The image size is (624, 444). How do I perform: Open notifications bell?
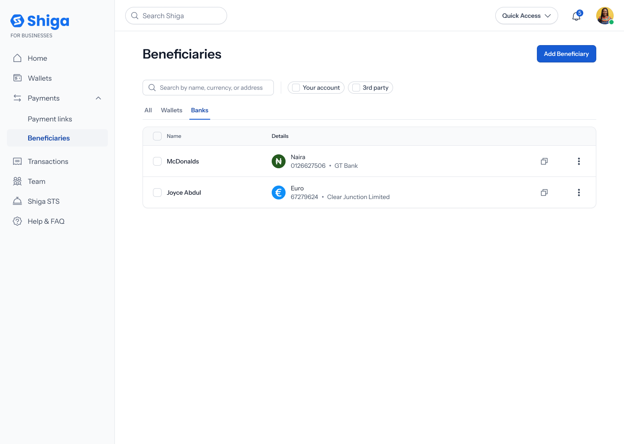(576, 16)
